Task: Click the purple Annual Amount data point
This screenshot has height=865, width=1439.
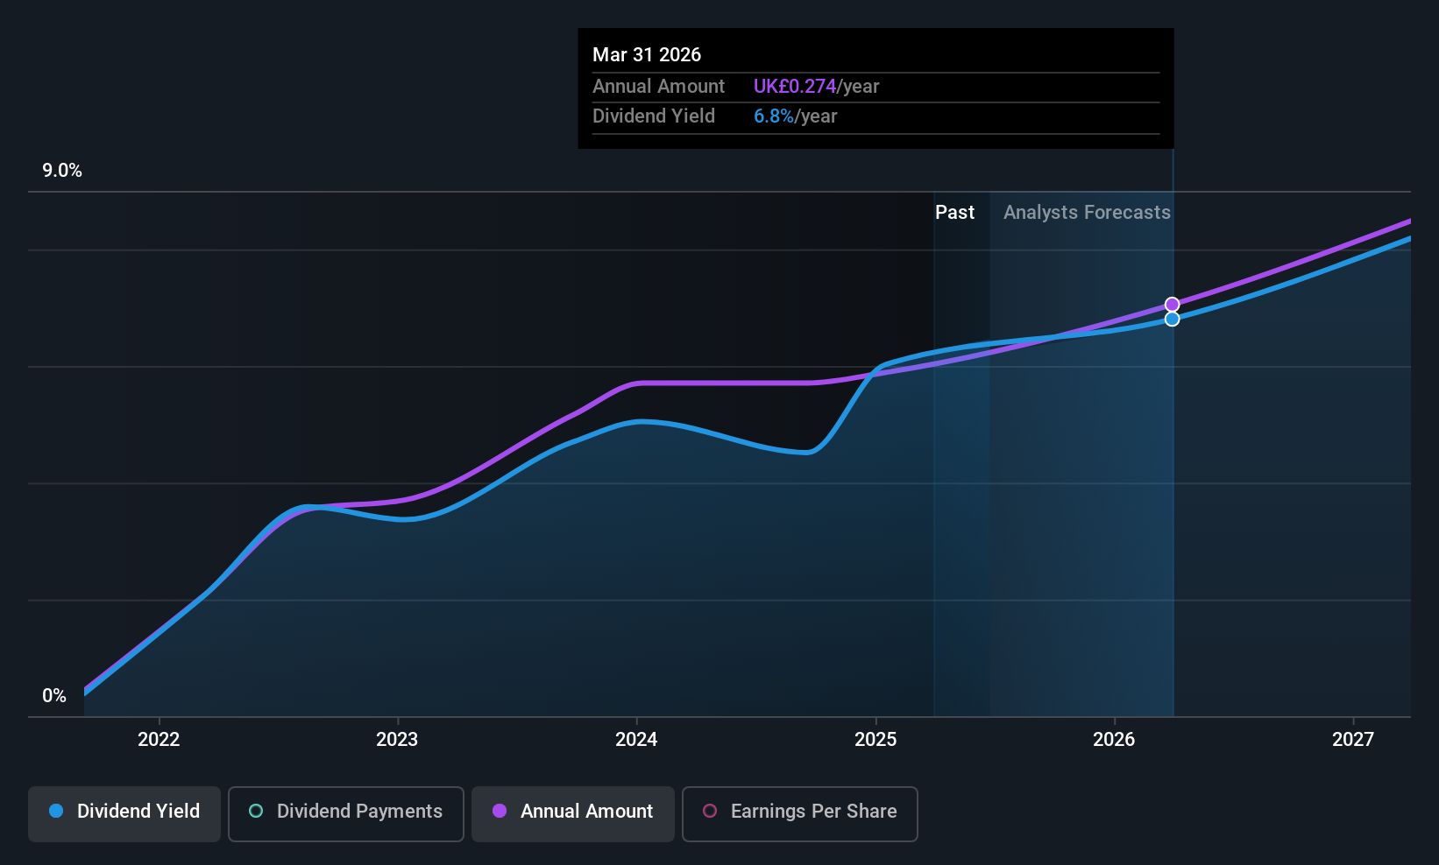Action: point(1172,305)
